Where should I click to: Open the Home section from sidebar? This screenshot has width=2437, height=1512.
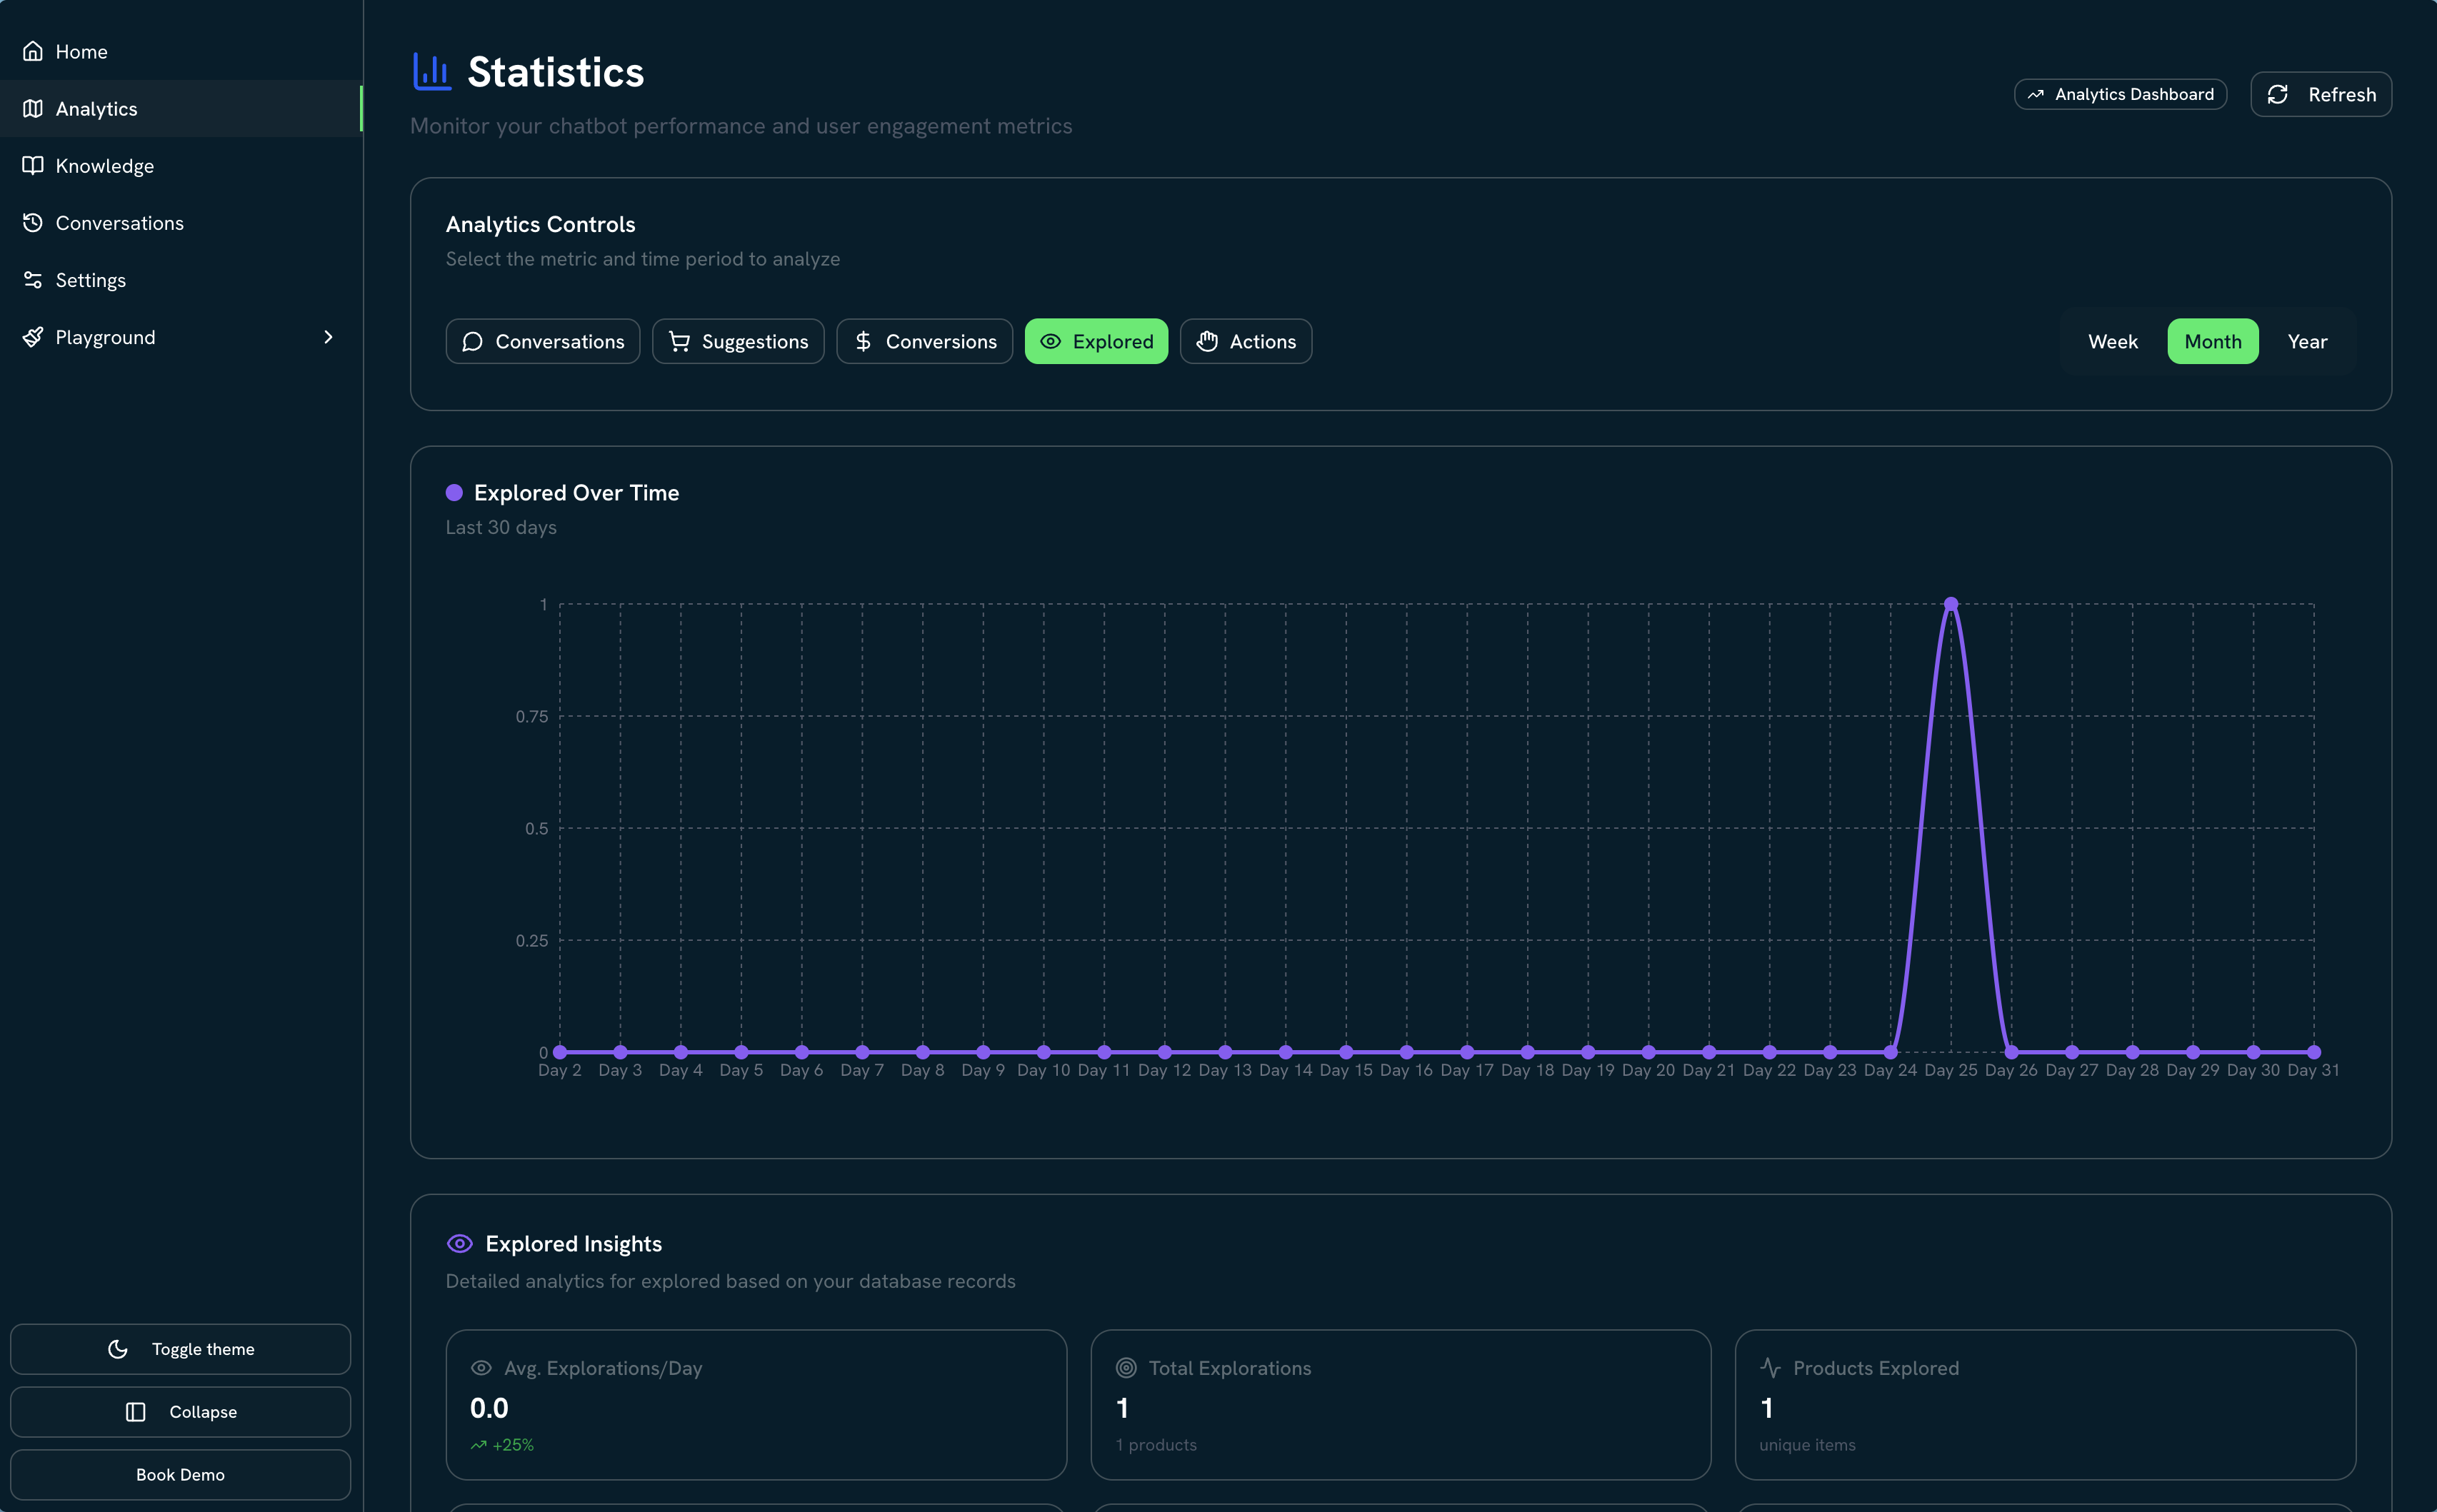[81, 51]
